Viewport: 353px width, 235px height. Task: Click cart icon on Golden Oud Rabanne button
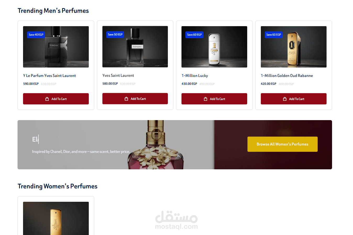pos(285,99)
